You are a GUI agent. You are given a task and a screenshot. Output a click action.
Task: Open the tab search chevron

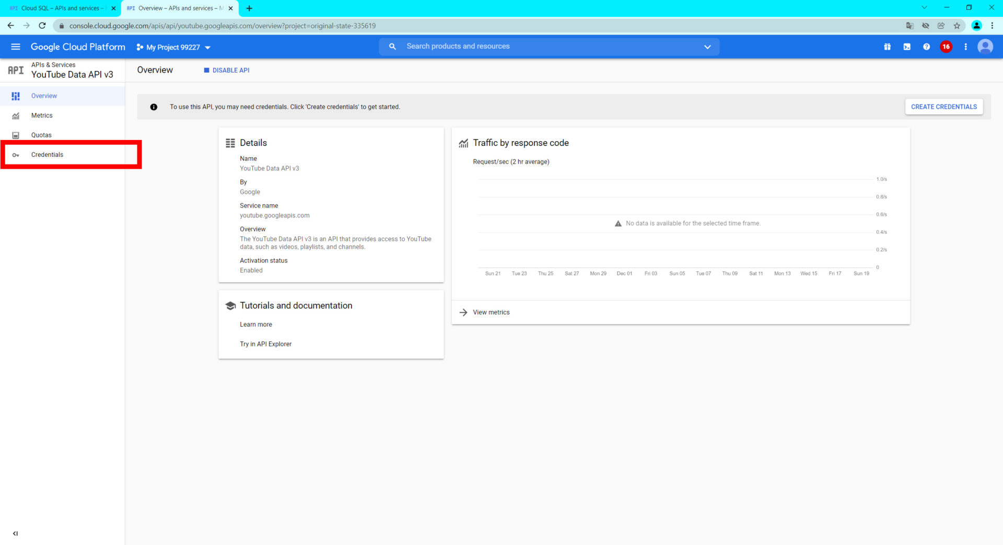pyautogui.click(x=924, y=7)
